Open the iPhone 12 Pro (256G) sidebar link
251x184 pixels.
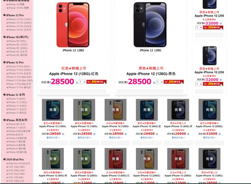pos(19,23)
